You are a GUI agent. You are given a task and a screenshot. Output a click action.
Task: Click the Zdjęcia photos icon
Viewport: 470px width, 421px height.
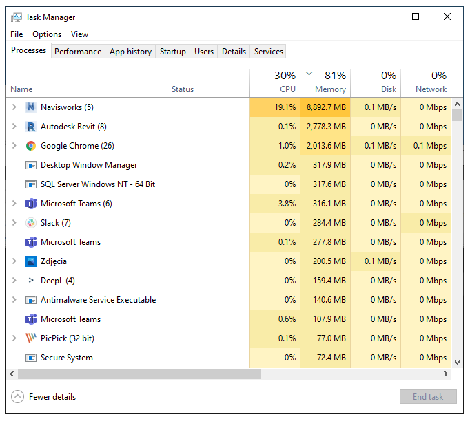coord(31,261)
